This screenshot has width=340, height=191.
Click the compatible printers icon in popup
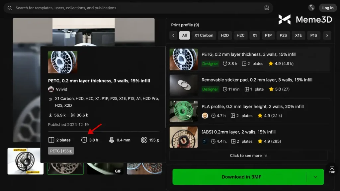click(x=50, y=99)
